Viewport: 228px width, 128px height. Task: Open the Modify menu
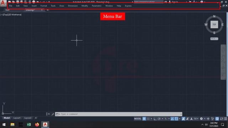[85, 6]
